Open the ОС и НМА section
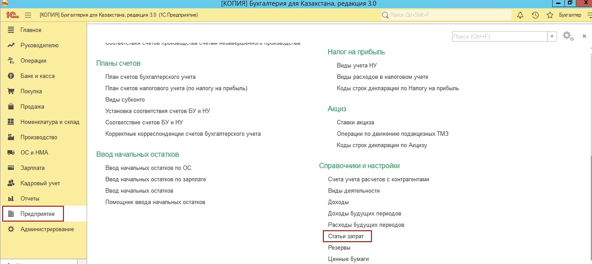This screenshot has height=264, width=592. click(34, 152)
